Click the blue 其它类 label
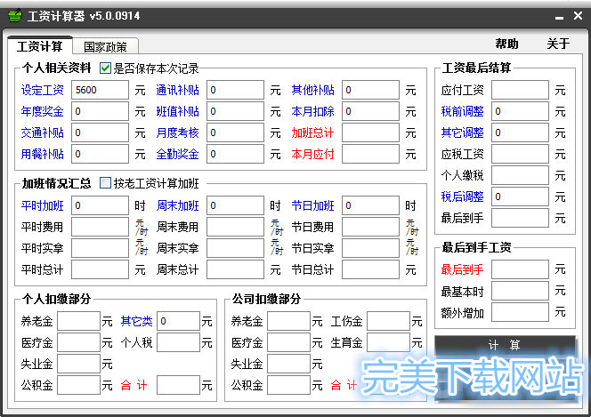The image size is (591, 417). point(136,321)
